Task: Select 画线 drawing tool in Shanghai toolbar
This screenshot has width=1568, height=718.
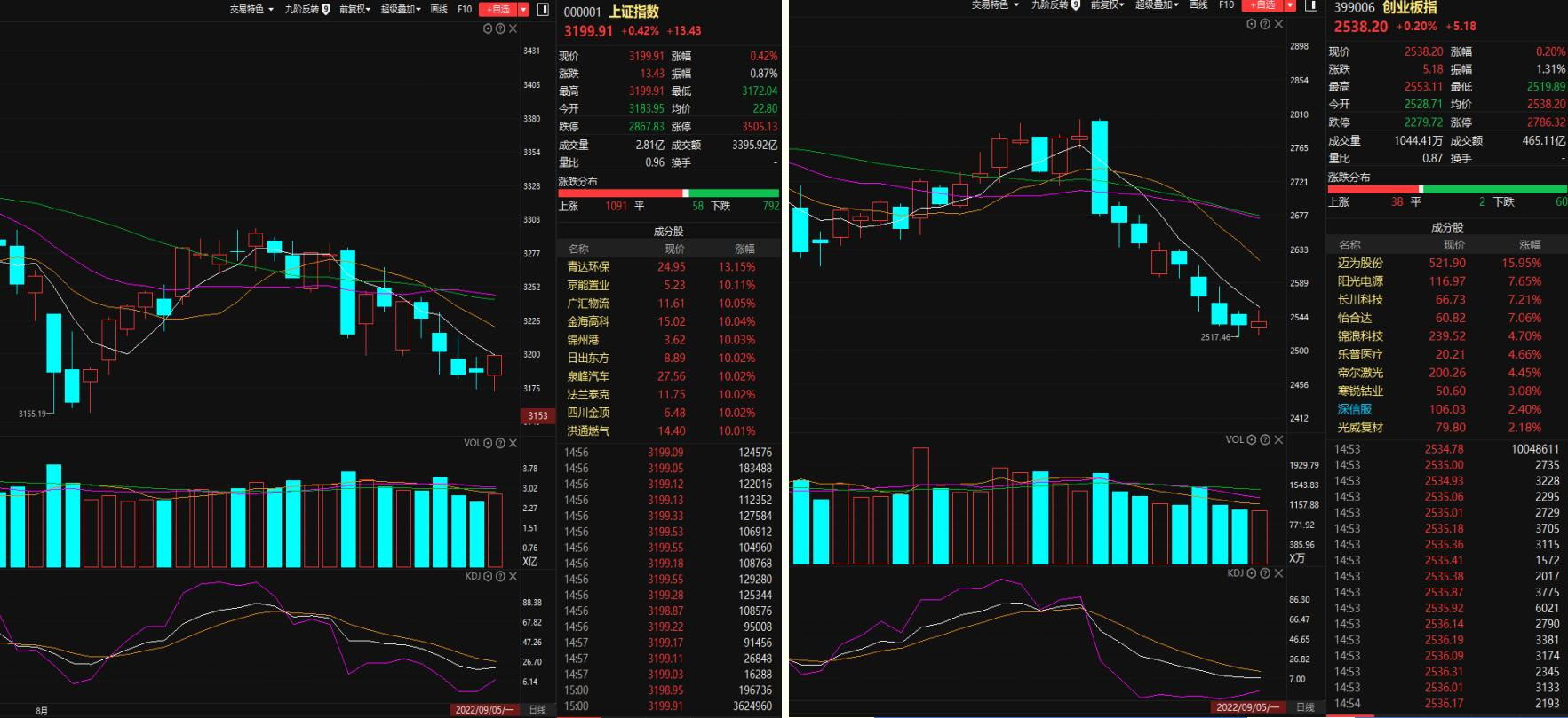Action: point(439,9)
